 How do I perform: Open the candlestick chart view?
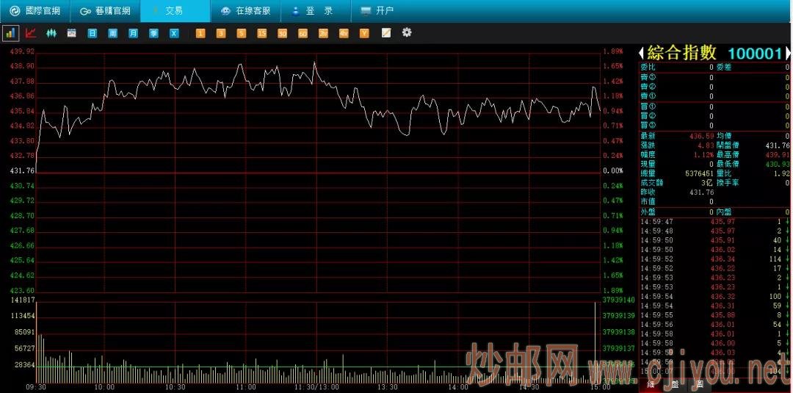click(51, 33)
